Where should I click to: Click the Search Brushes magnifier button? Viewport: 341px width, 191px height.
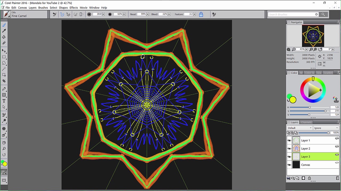323,14
